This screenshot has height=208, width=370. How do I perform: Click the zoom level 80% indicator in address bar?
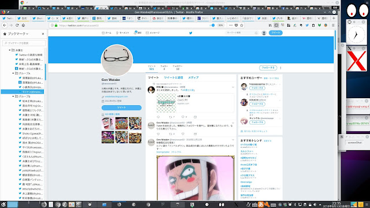(x=220, y=25)
